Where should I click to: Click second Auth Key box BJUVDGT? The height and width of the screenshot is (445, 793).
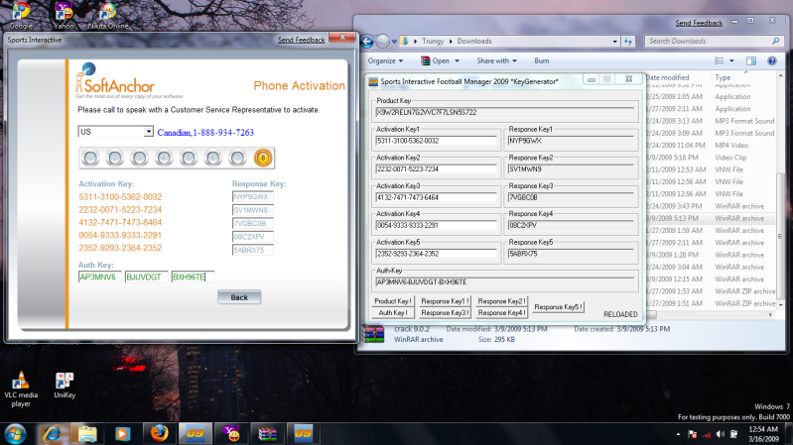[146, 277]
